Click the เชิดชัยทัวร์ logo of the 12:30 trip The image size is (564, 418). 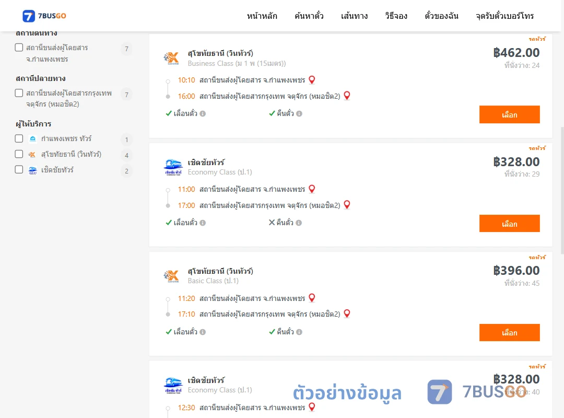[173, 385]
